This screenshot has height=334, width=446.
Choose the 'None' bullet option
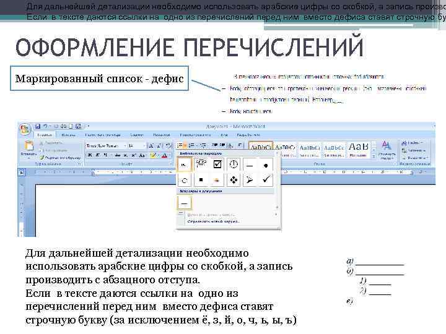(185, 165)
